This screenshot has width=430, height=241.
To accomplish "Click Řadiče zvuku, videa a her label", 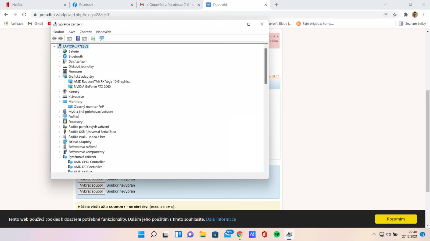I will click(x=87, y=137).
